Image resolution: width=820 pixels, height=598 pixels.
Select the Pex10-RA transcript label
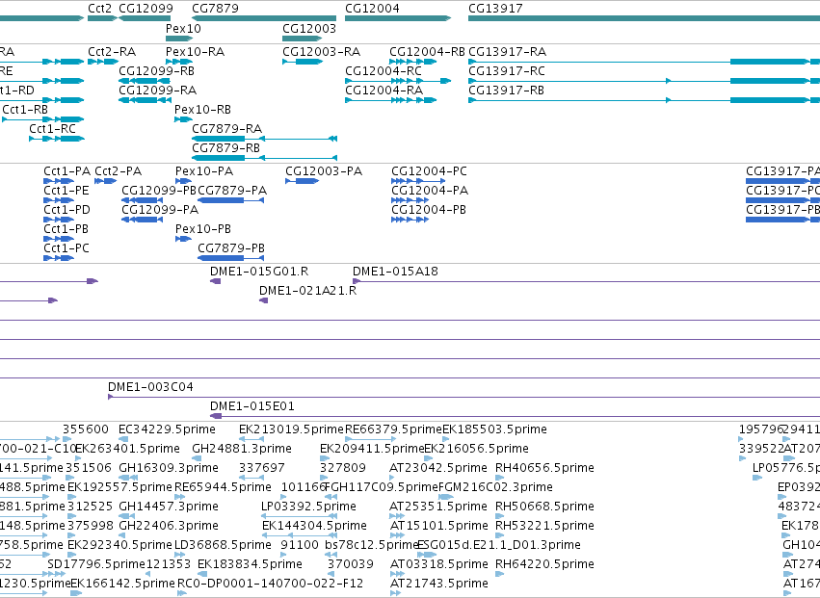click(x=195, y=52)
